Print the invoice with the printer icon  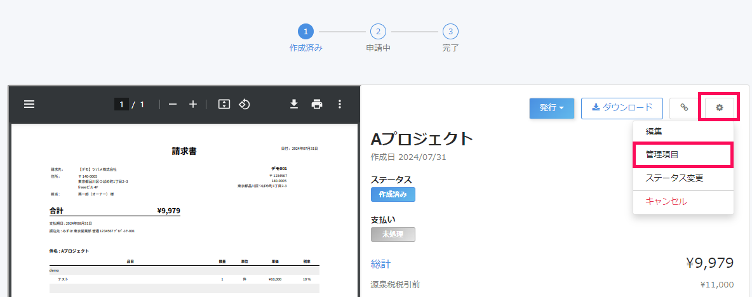pos(316,104)
